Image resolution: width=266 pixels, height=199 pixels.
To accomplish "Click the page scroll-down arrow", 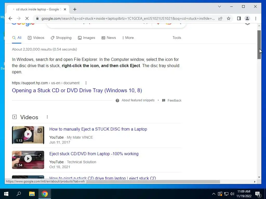I will [x=259, y=177].
